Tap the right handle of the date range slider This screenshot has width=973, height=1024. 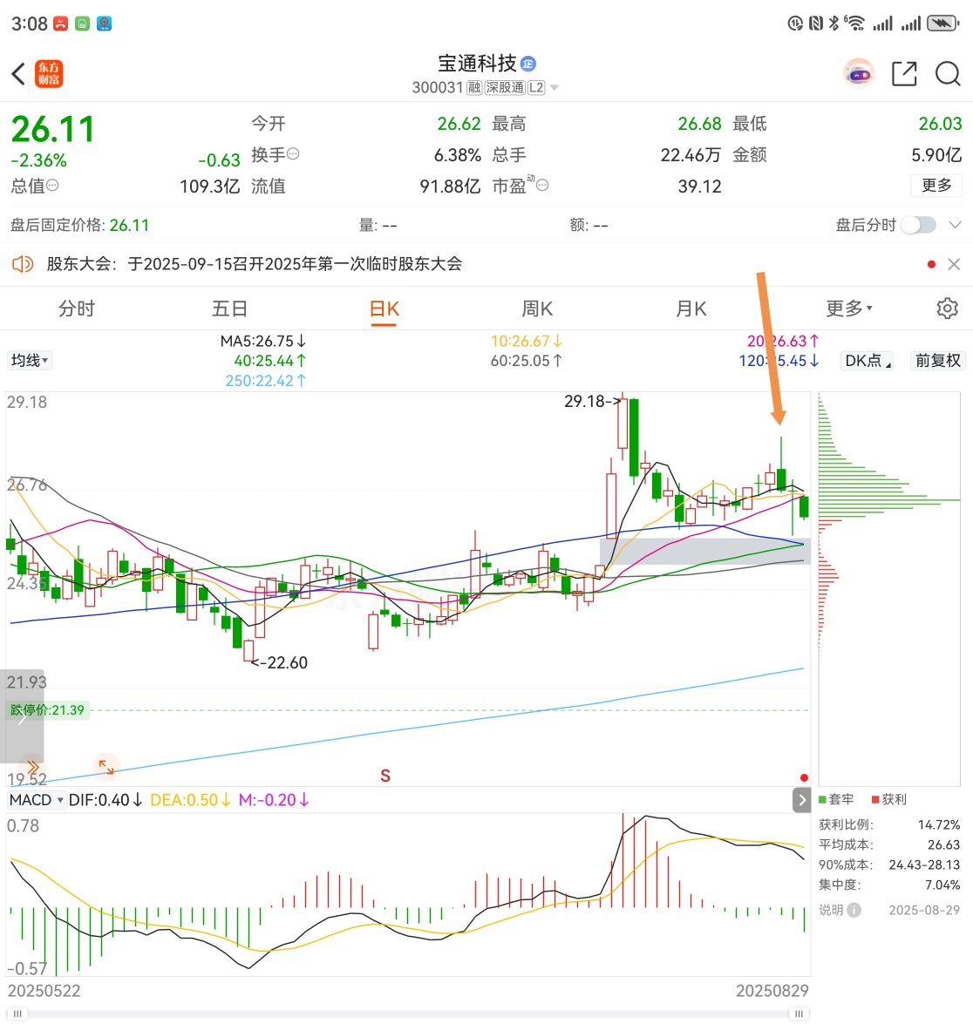click(x=799, y=1014)
